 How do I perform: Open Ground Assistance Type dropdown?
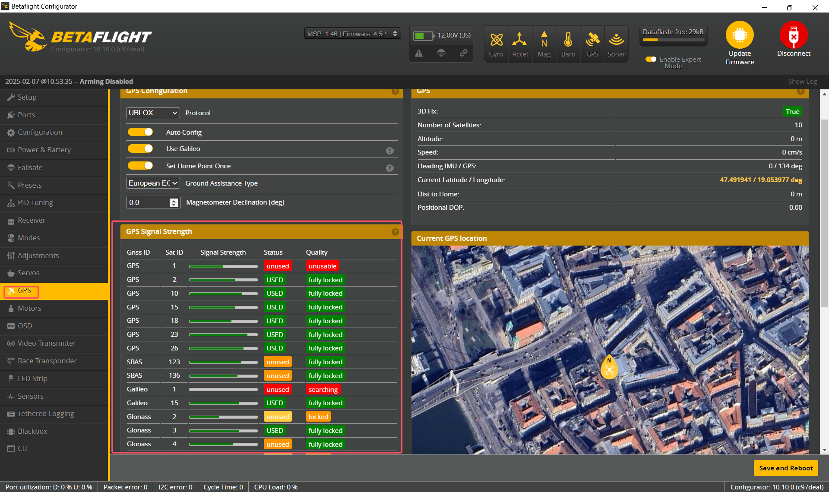(x=153, y=183)
